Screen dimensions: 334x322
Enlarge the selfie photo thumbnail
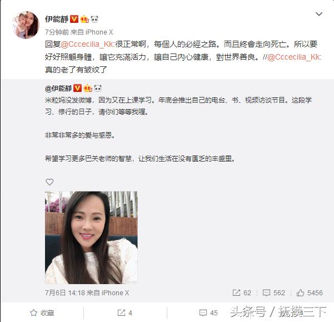pos(91,238)
